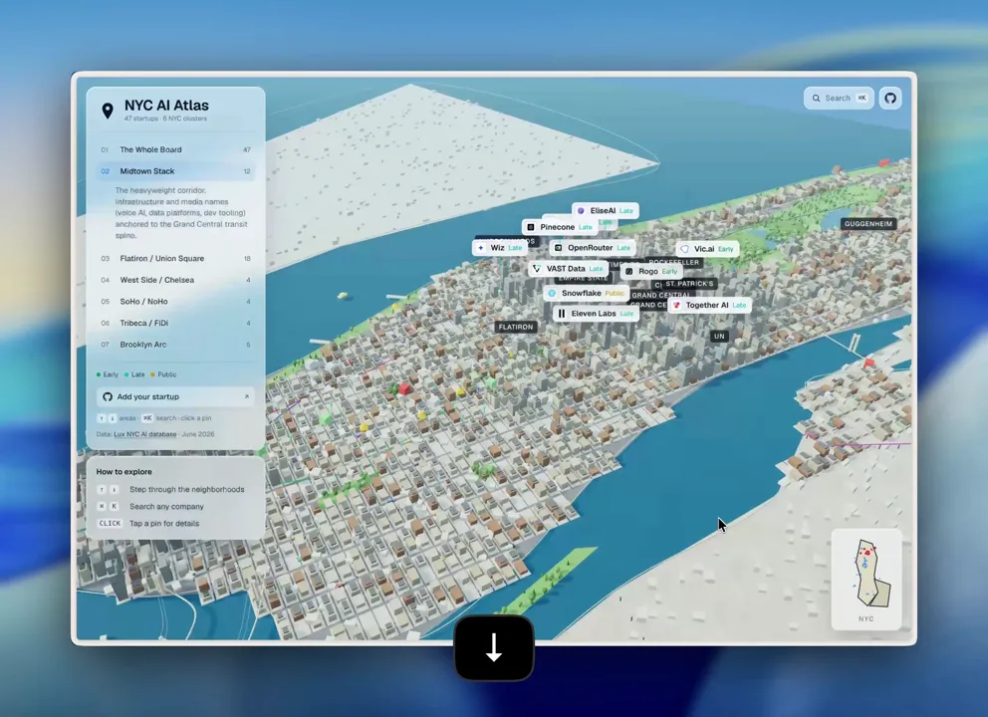Screen dimensions: 988x717
Task: Click the magnifier icon in Search
Action: [816, 99]
